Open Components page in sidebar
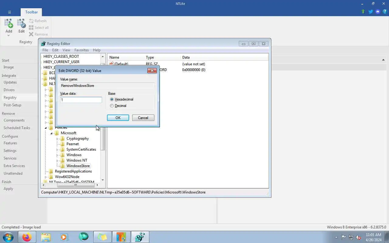 (14, 120)
